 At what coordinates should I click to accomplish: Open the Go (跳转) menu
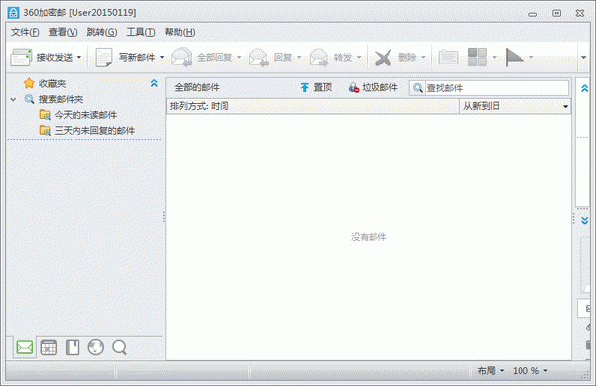point(102,32)
